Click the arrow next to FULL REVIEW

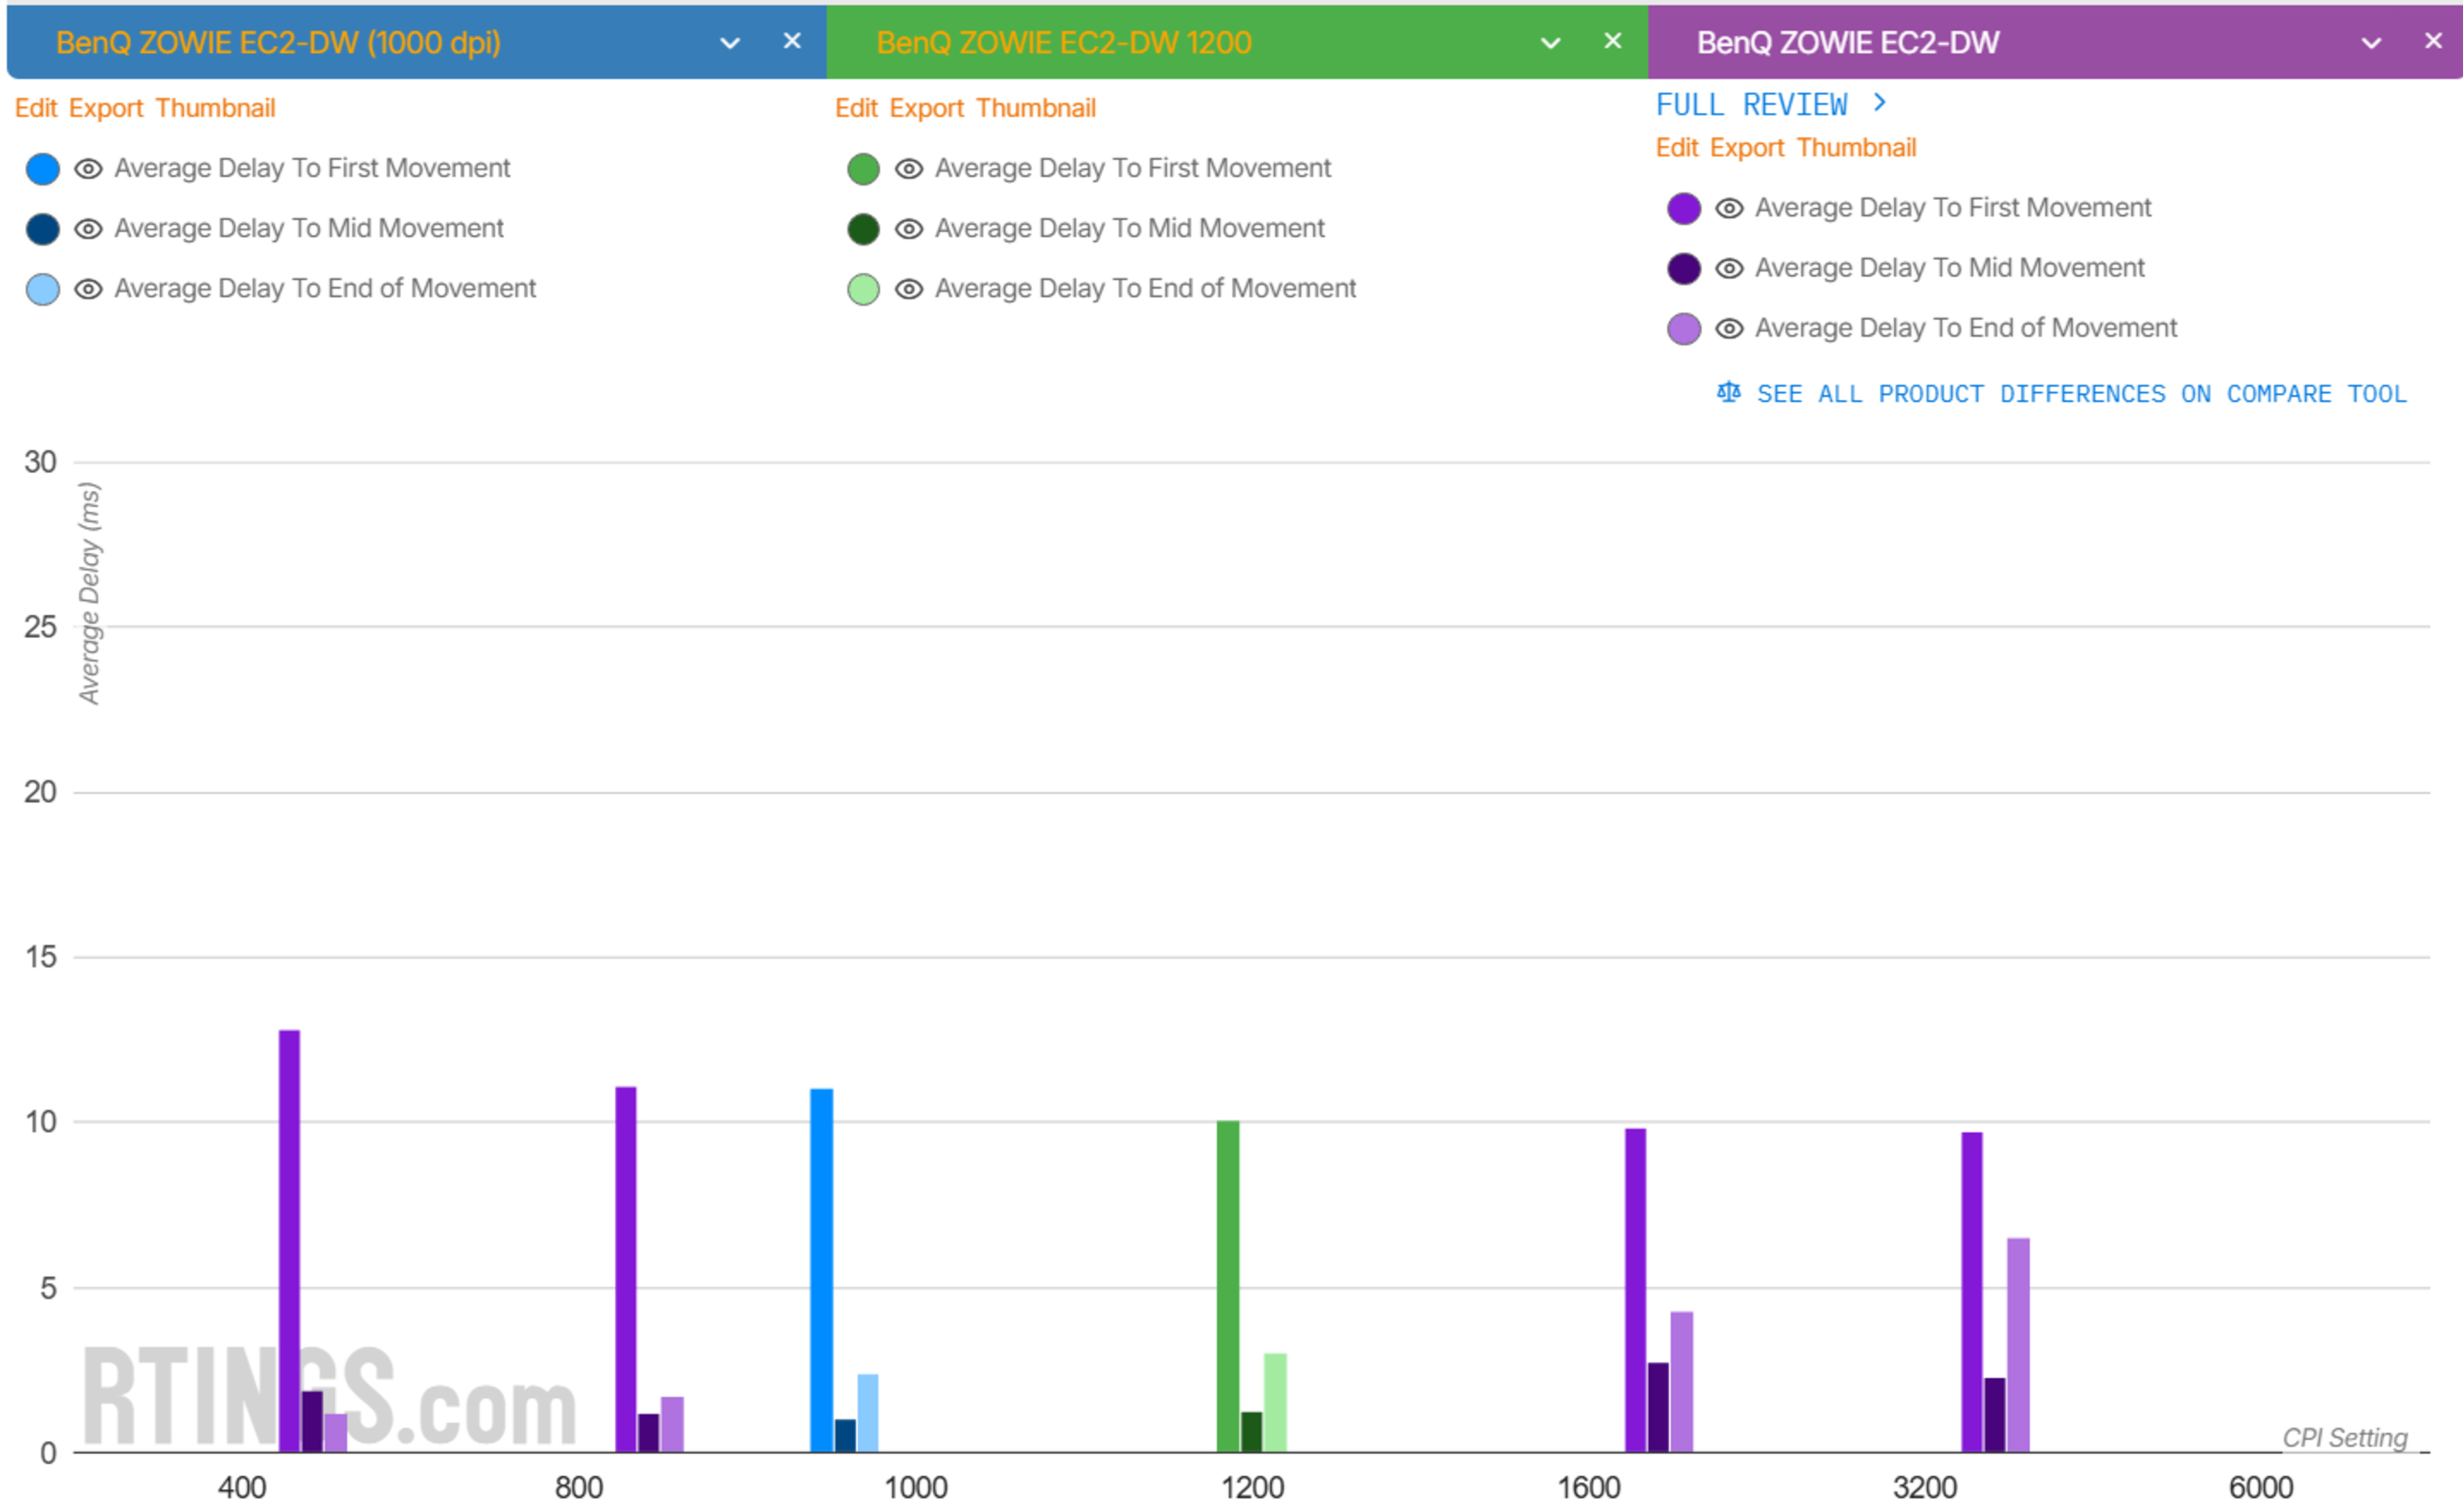tap(1879, 103)
